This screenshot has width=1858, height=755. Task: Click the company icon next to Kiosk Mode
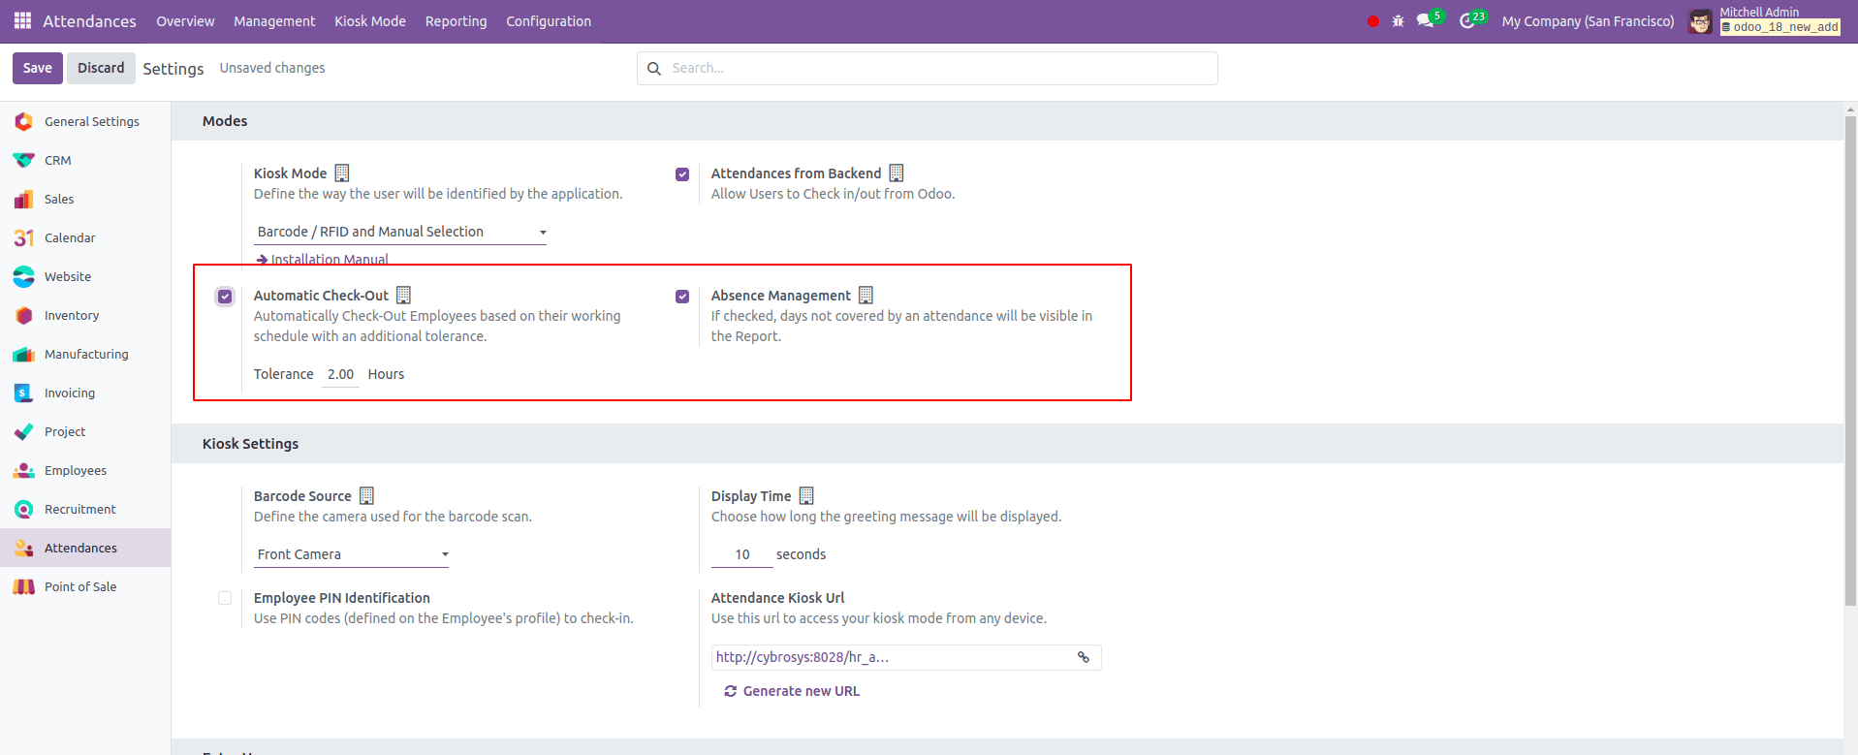coord(341,173)
